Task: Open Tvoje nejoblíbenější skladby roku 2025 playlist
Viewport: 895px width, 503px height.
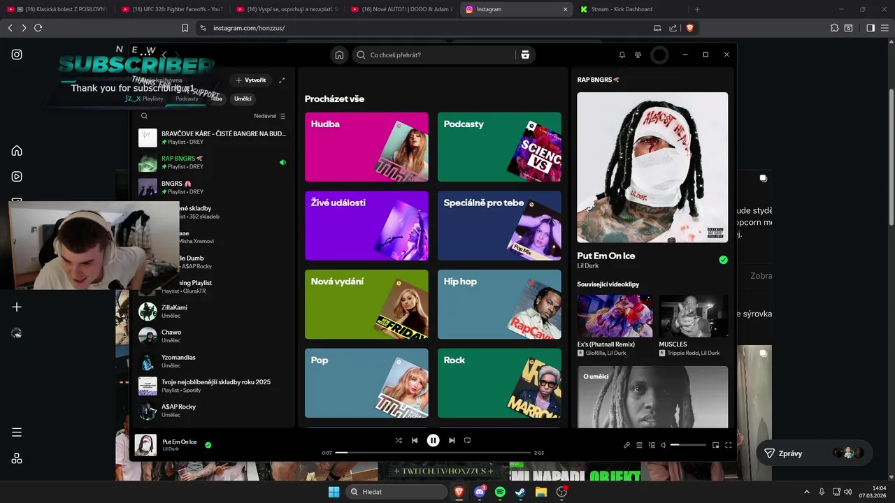Action: pos(213,386)
